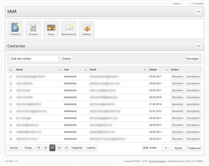Image resolution: width=209 pixels, height=166 pixels.
Task: Open the Groepen module icon
Action: click(x=33, y=29)
